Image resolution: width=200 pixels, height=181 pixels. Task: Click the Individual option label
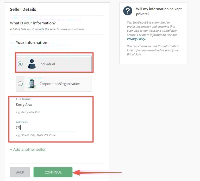click(47, 64)
